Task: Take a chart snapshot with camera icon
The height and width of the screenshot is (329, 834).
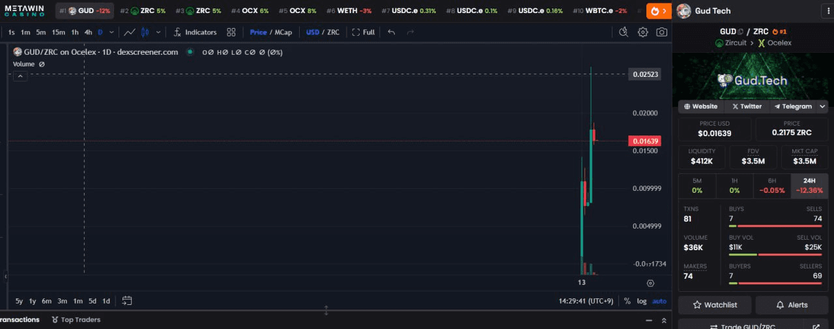Action: [x=661, y=32]
